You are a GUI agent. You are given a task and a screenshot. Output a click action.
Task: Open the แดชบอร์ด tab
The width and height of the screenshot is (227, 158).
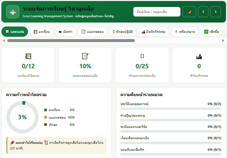pos(15,31)
